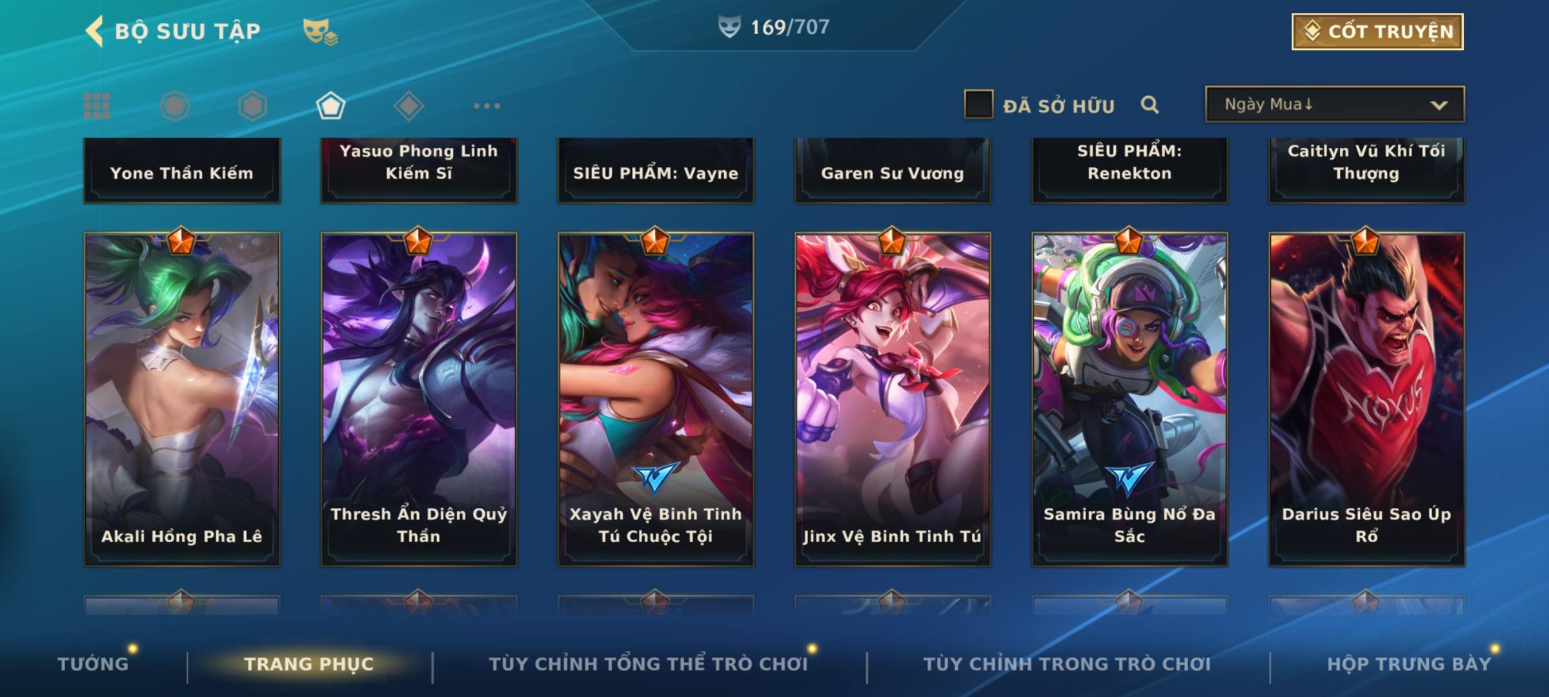Open the Hộp Trưng Bày tab
Image resolution: width=1549 pixels, height=697 pixels.
pos(1409,663)
